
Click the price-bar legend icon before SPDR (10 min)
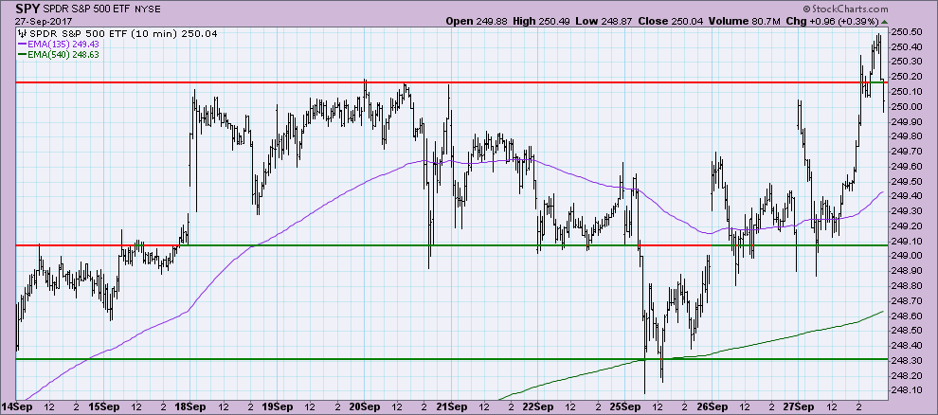pyautogui.click(x=21, y=33)
